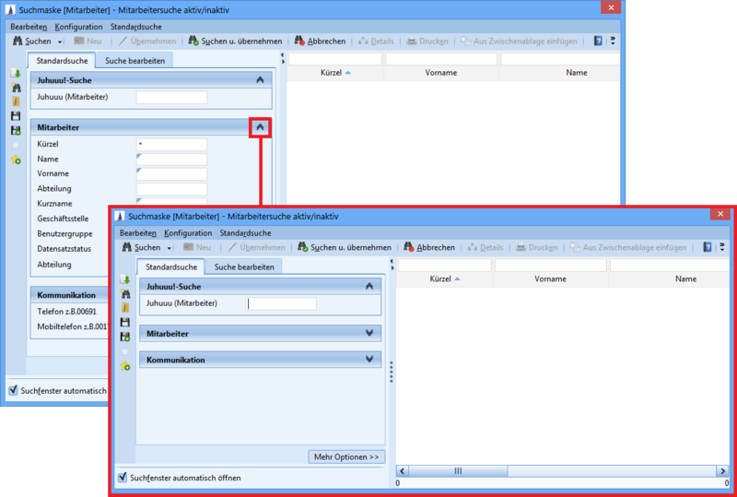This screenshot has height=497, width=737.
Task: Collapse Juhuuu!-Suche section in back window
Action: 260,80
